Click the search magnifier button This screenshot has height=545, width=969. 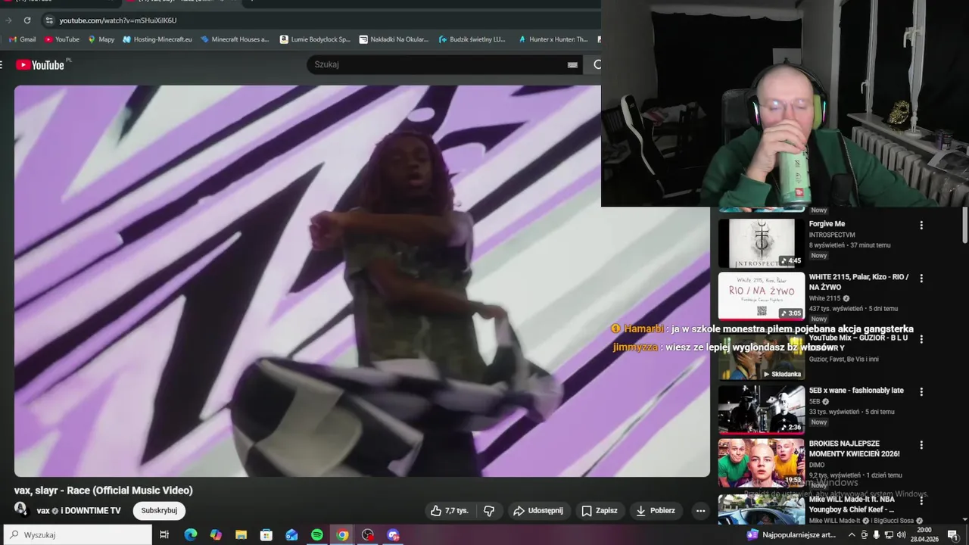(x=597, y=65)
